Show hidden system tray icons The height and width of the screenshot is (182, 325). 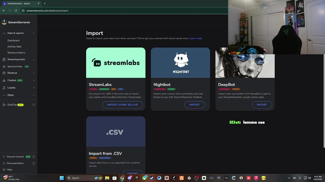(x=289, y=178)
